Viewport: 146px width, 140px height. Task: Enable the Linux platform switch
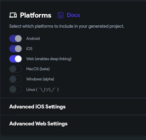[16, 89]
